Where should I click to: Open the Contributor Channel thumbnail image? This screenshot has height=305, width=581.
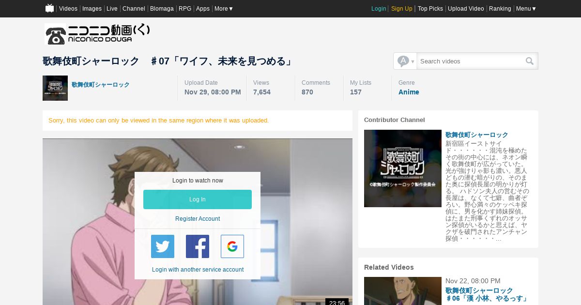[403, 168]
